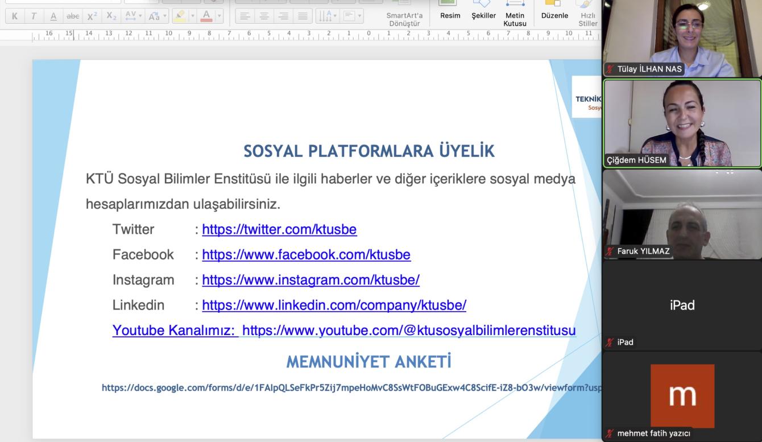Toggle bold formatting with K button
This screenshot has width=762, height=442.
pos(14,16)
